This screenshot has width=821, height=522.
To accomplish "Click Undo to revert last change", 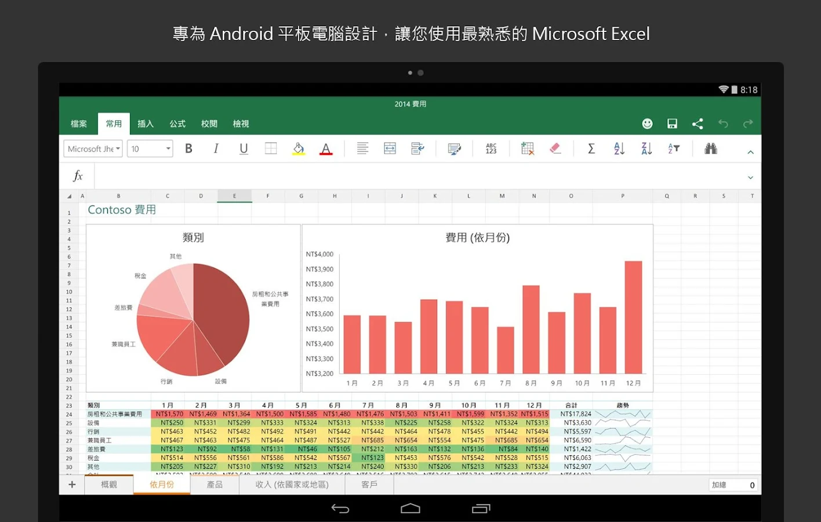I will click(x=723, y=124).
